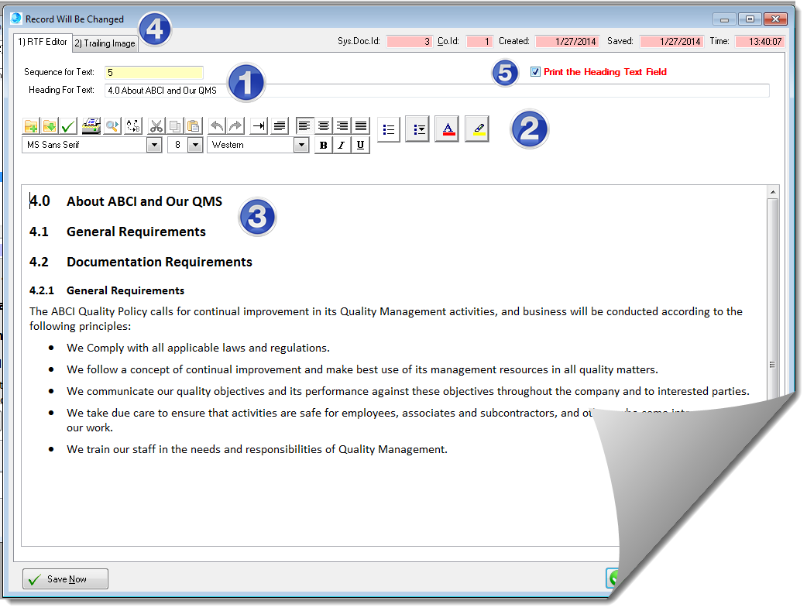This screenshot has width=807, height=611.
Task: Click the '4.1 General Requirements' heading
Action: click(118, 232)
